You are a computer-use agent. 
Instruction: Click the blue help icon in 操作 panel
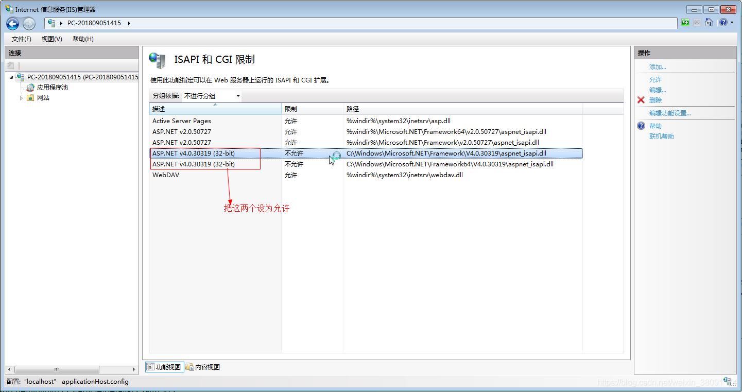tap(641, 126)
